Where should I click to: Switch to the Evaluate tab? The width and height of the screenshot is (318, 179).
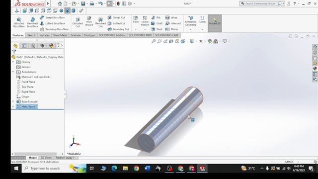point(76,35)
